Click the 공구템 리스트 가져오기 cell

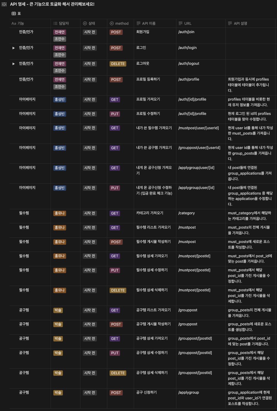point(155,313)
